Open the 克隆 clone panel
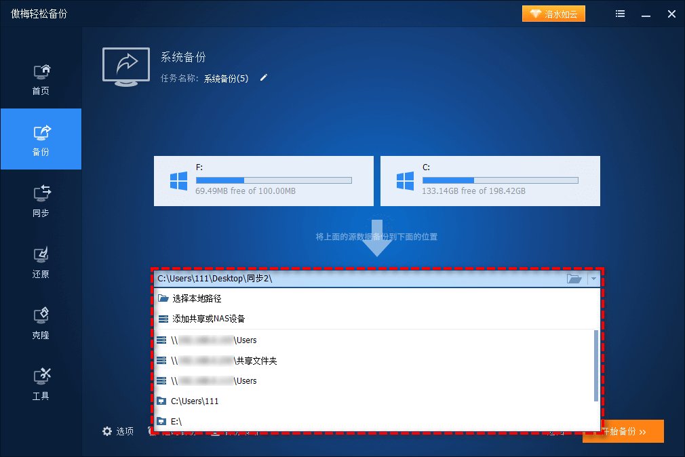Screen dimensions: 685x457 coord(41,322)
